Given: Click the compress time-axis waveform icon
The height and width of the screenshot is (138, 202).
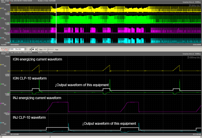Looking at the screenshot, I should pyautogui.click(x=6, y=49).
